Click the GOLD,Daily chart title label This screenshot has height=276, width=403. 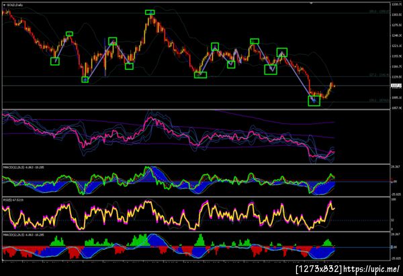pyautogui.click(x=14, y=5)
